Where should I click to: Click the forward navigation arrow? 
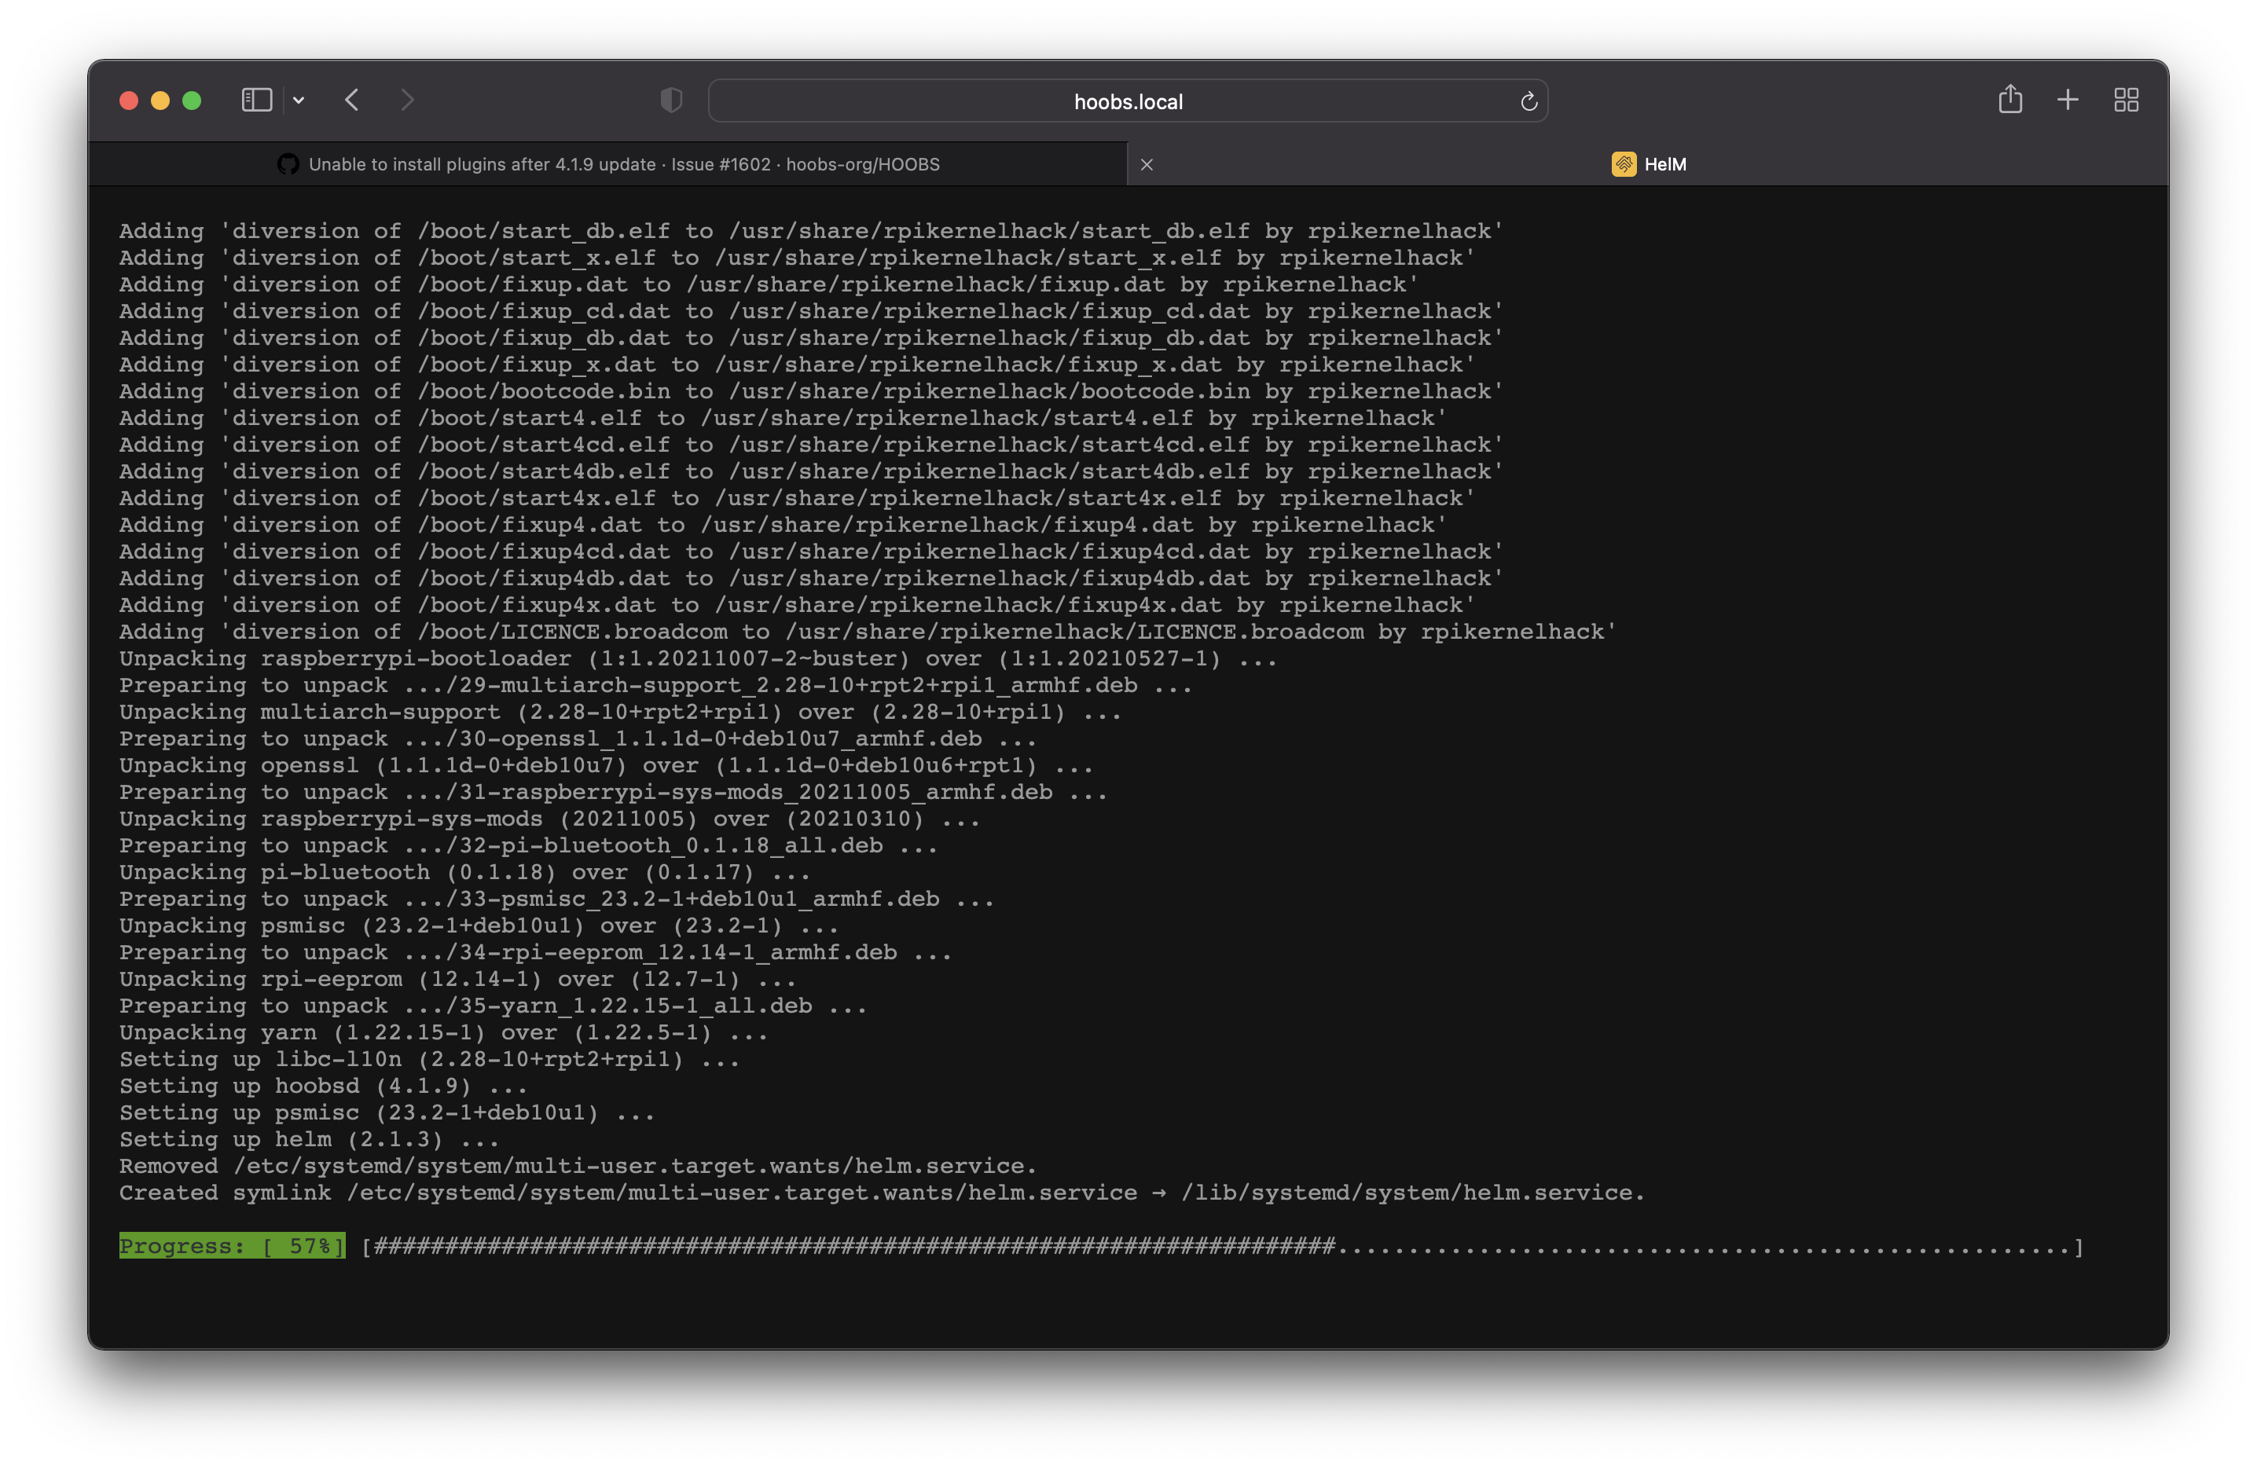[x=407, y=100]
